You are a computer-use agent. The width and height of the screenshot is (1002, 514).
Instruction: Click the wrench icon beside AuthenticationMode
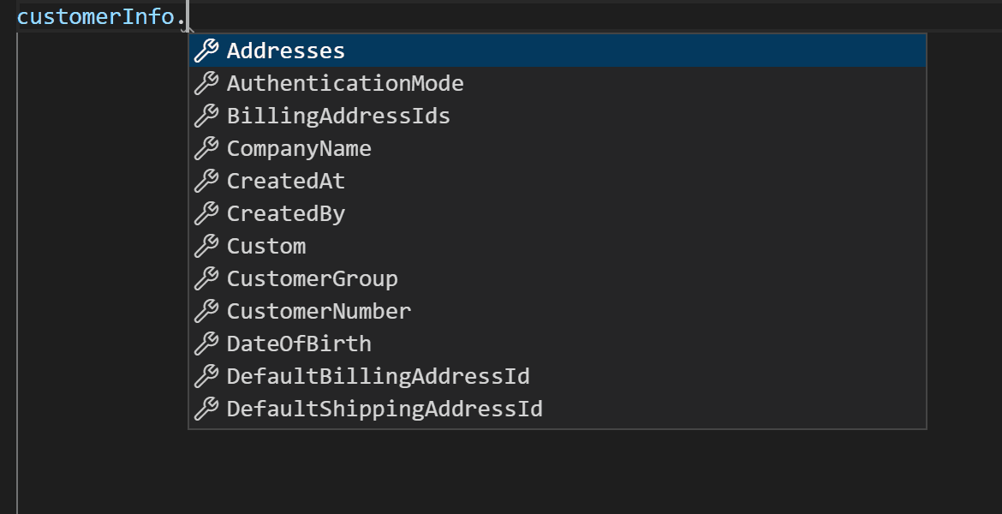pos(206,83)
